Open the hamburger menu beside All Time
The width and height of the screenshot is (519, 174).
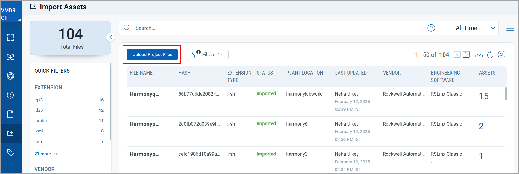tap(510, 28)
